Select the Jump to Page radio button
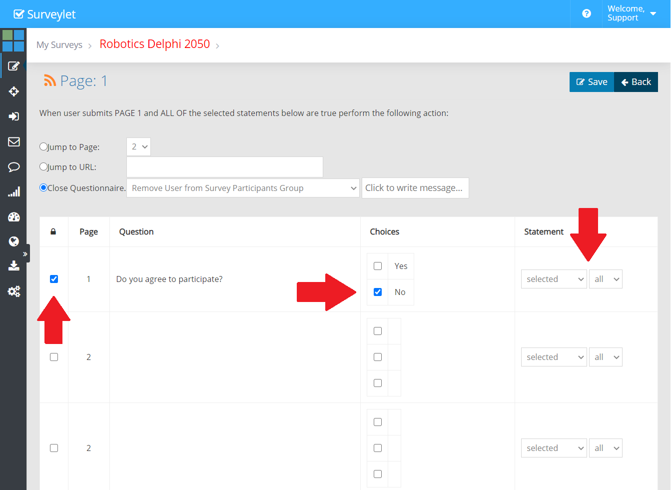This screenshot has height=490, width=671. (43, 147)
